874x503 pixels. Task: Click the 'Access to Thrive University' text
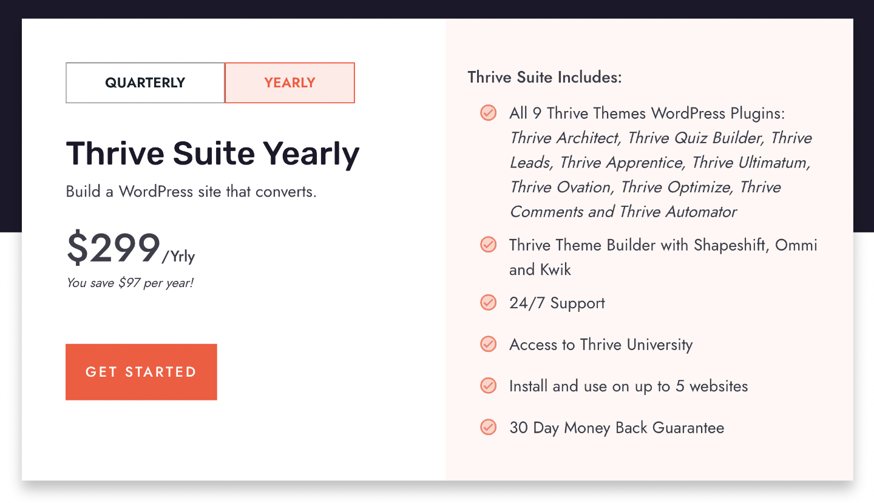click(x=601, y=345)
